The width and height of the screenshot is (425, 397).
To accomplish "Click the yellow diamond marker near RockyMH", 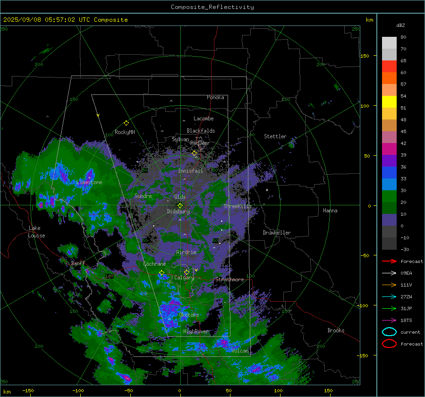I will point(126,123).
